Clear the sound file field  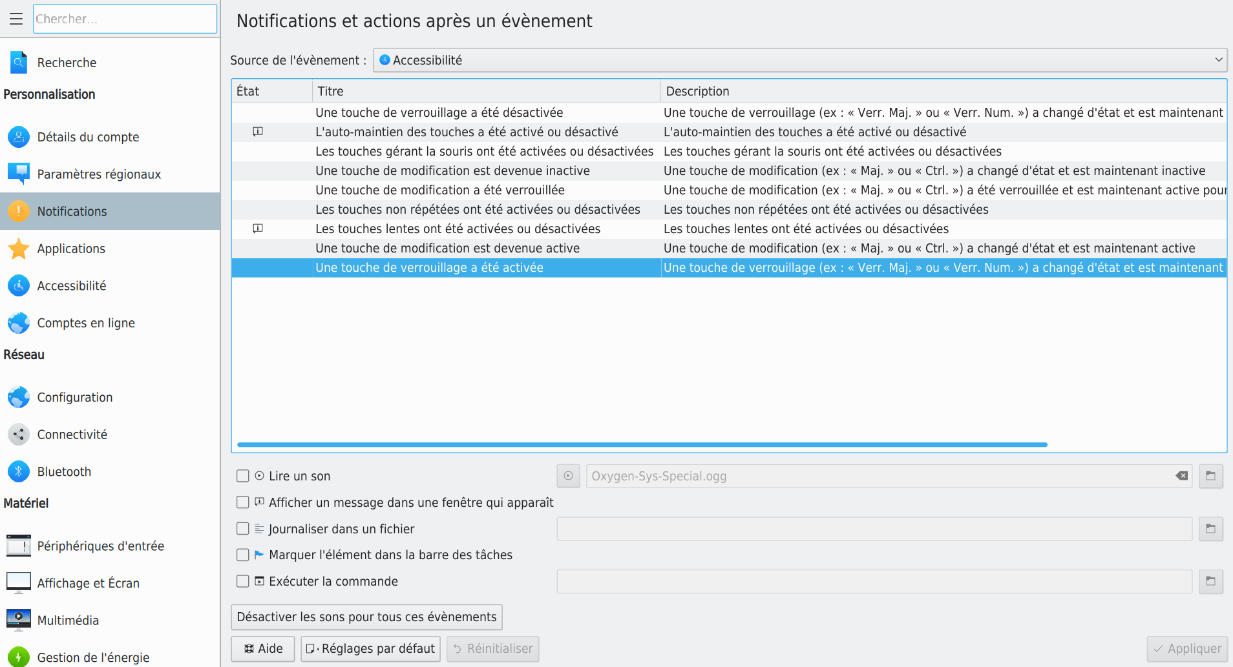(x=1182, y=476)
